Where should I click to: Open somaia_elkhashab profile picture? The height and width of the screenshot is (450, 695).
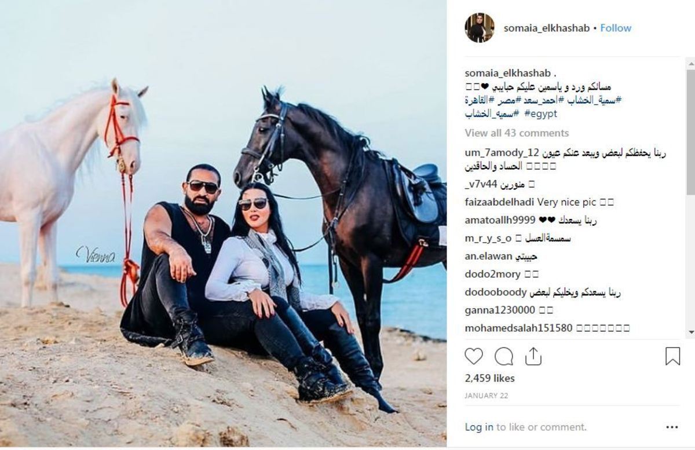(x=480, y=28)
